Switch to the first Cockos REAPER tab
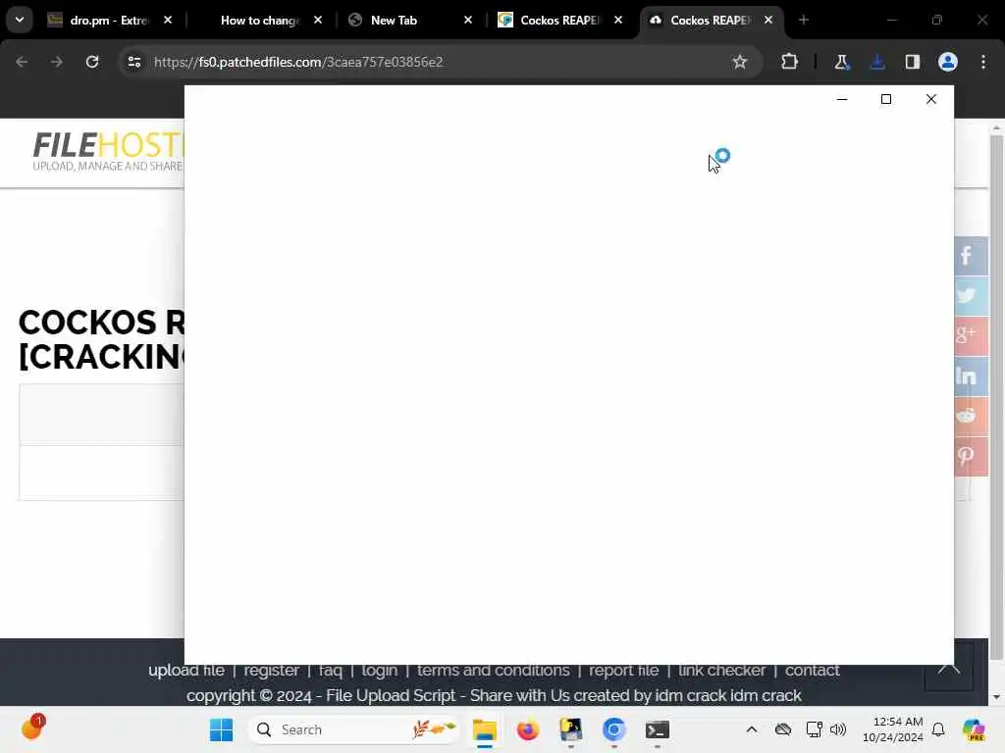This screenshot has width=1005, height=753. [558, 21]
